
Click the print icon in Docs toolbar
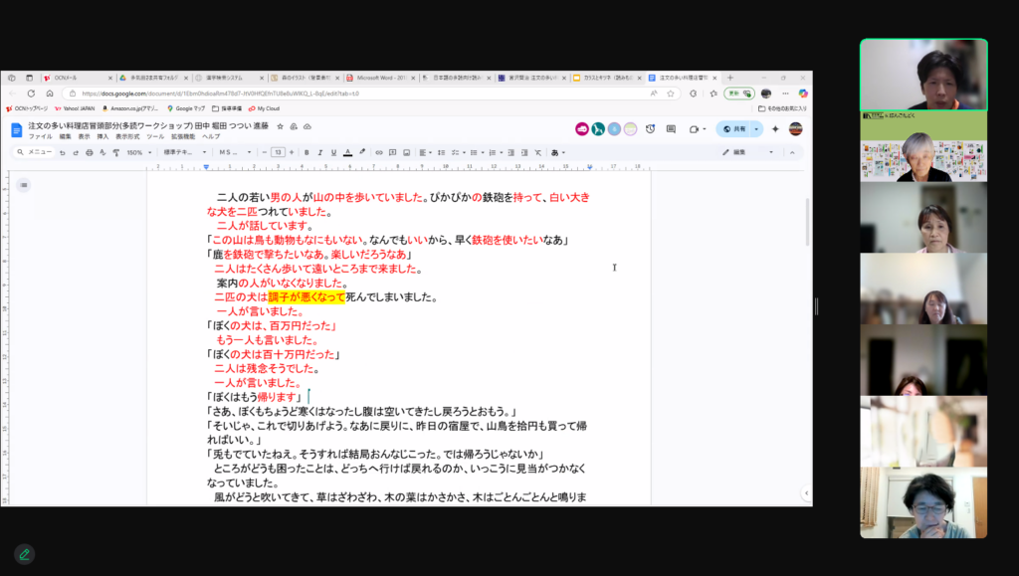coord(89,152)
